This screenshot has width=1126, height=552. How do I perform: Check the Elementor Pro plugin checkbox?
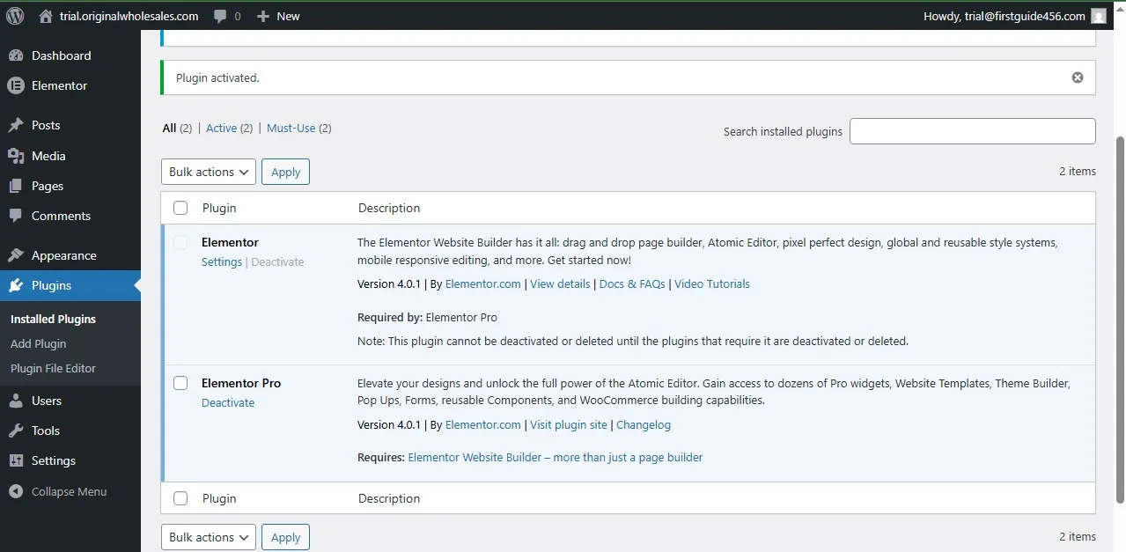tap(180, 383)
